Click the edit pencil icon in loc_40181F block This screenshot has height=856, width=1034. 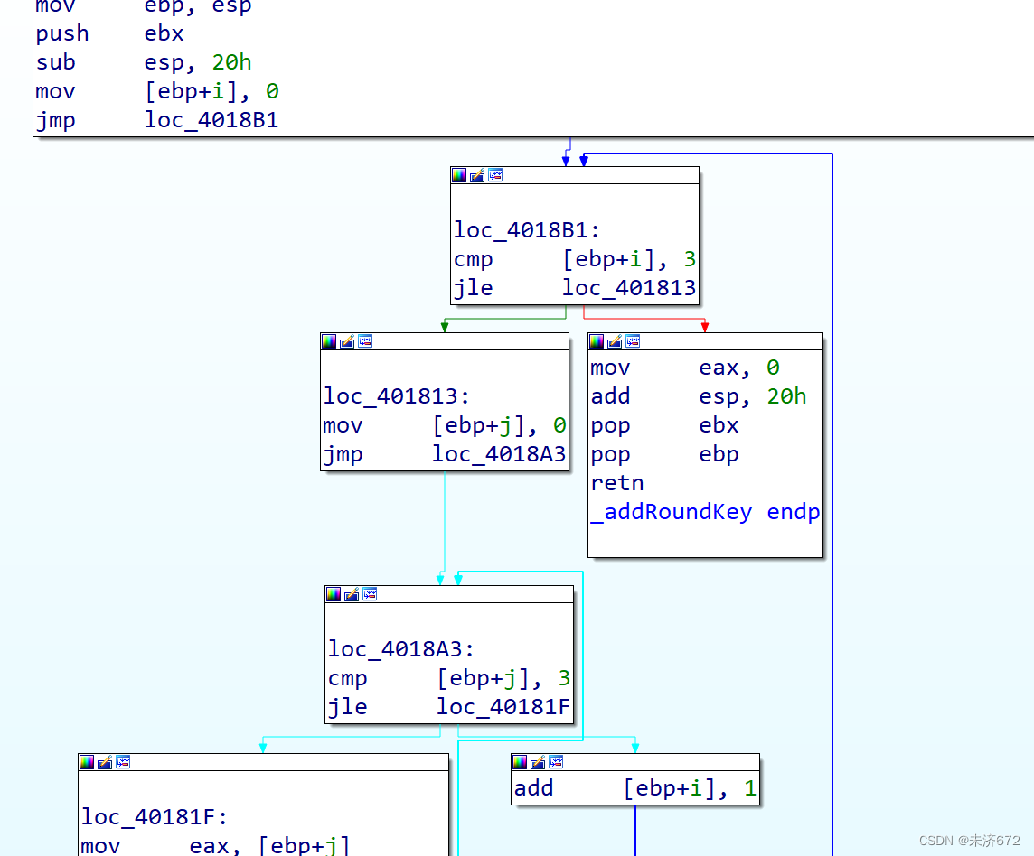[105, 762]
